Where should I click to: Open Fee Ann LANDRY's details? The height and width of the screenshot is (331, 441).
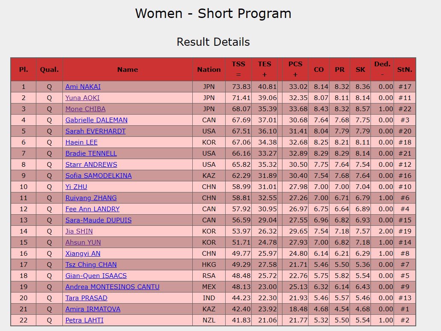[x=92, y=209]
